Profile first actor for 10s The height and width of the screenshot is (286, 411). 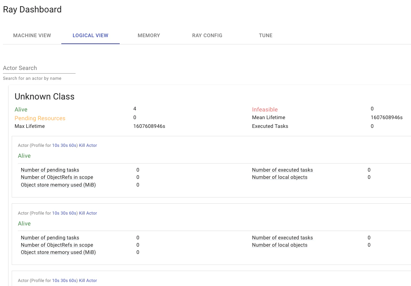coord(55,145)
